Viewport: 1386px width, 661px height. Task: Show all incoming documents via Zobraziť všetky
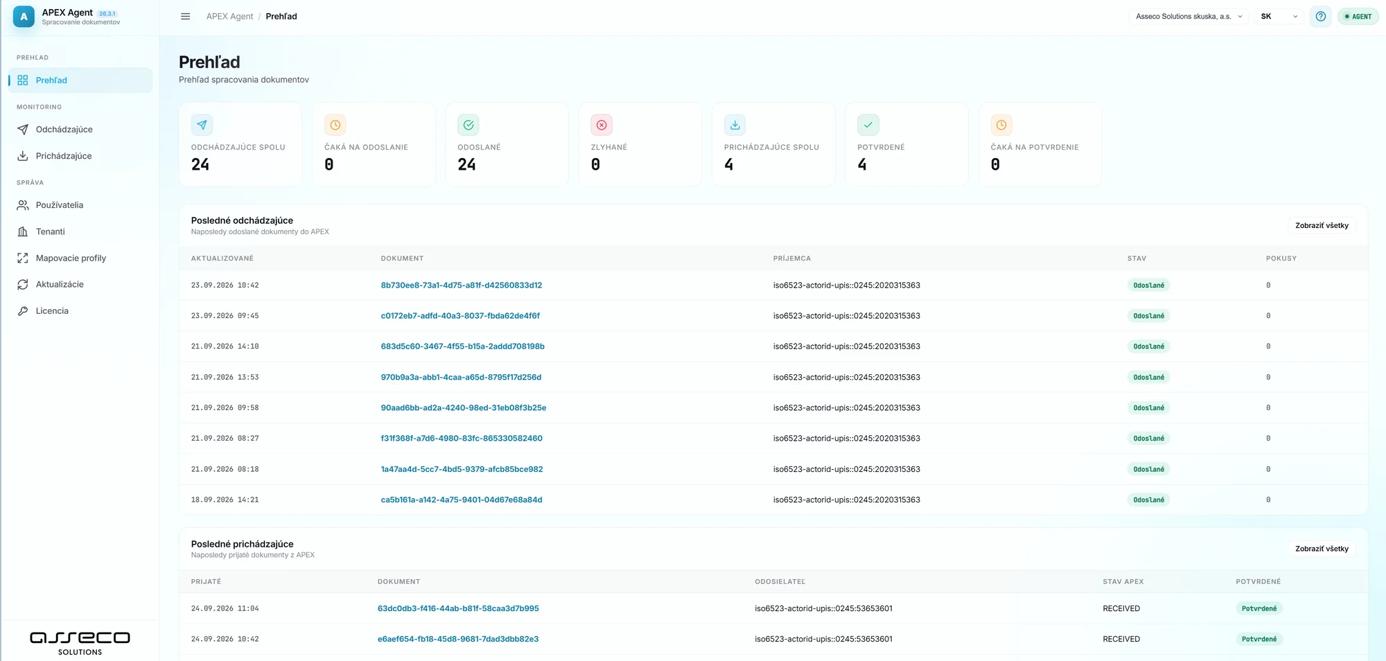(x=1322, y=549)
